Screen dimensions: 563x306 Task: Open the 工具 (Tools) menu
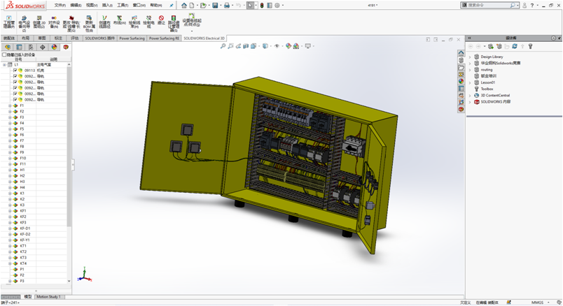pyautogui.click(x=123, y=5)
